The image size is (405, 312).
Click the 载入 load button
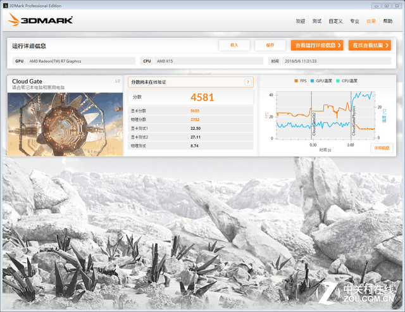[234, 45]
